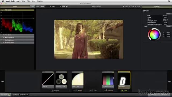Expand the Memory Colors scope
The image size is (172, 97).
pos(3,43)
